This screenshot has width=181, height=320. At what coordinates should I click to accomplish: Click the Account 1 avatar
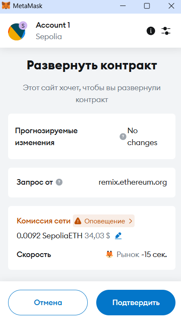(x=17, y=32)
